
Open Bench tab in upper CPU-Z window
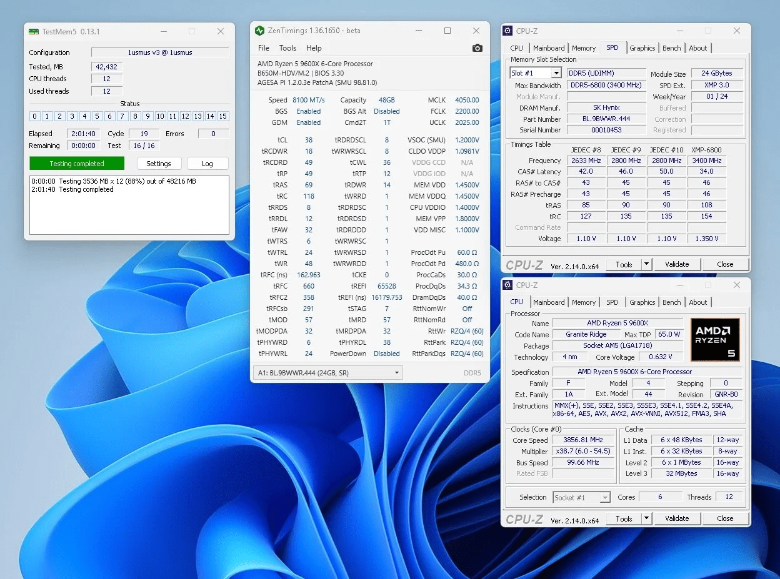pyautogui.click(x=672, y=48)
